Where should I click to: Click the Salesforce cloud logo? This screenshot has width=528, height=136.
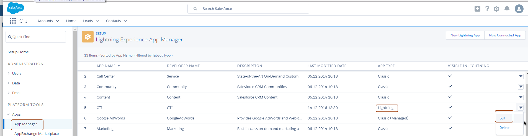point(16,8)
